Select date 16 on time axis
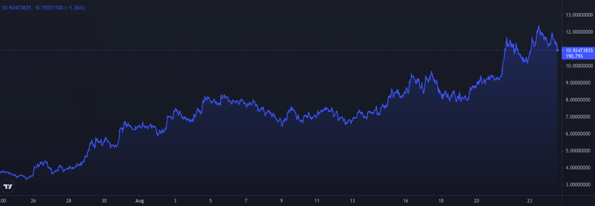This screenshot has height=206, width=595. pyautogui.click(x=406, y=201)
